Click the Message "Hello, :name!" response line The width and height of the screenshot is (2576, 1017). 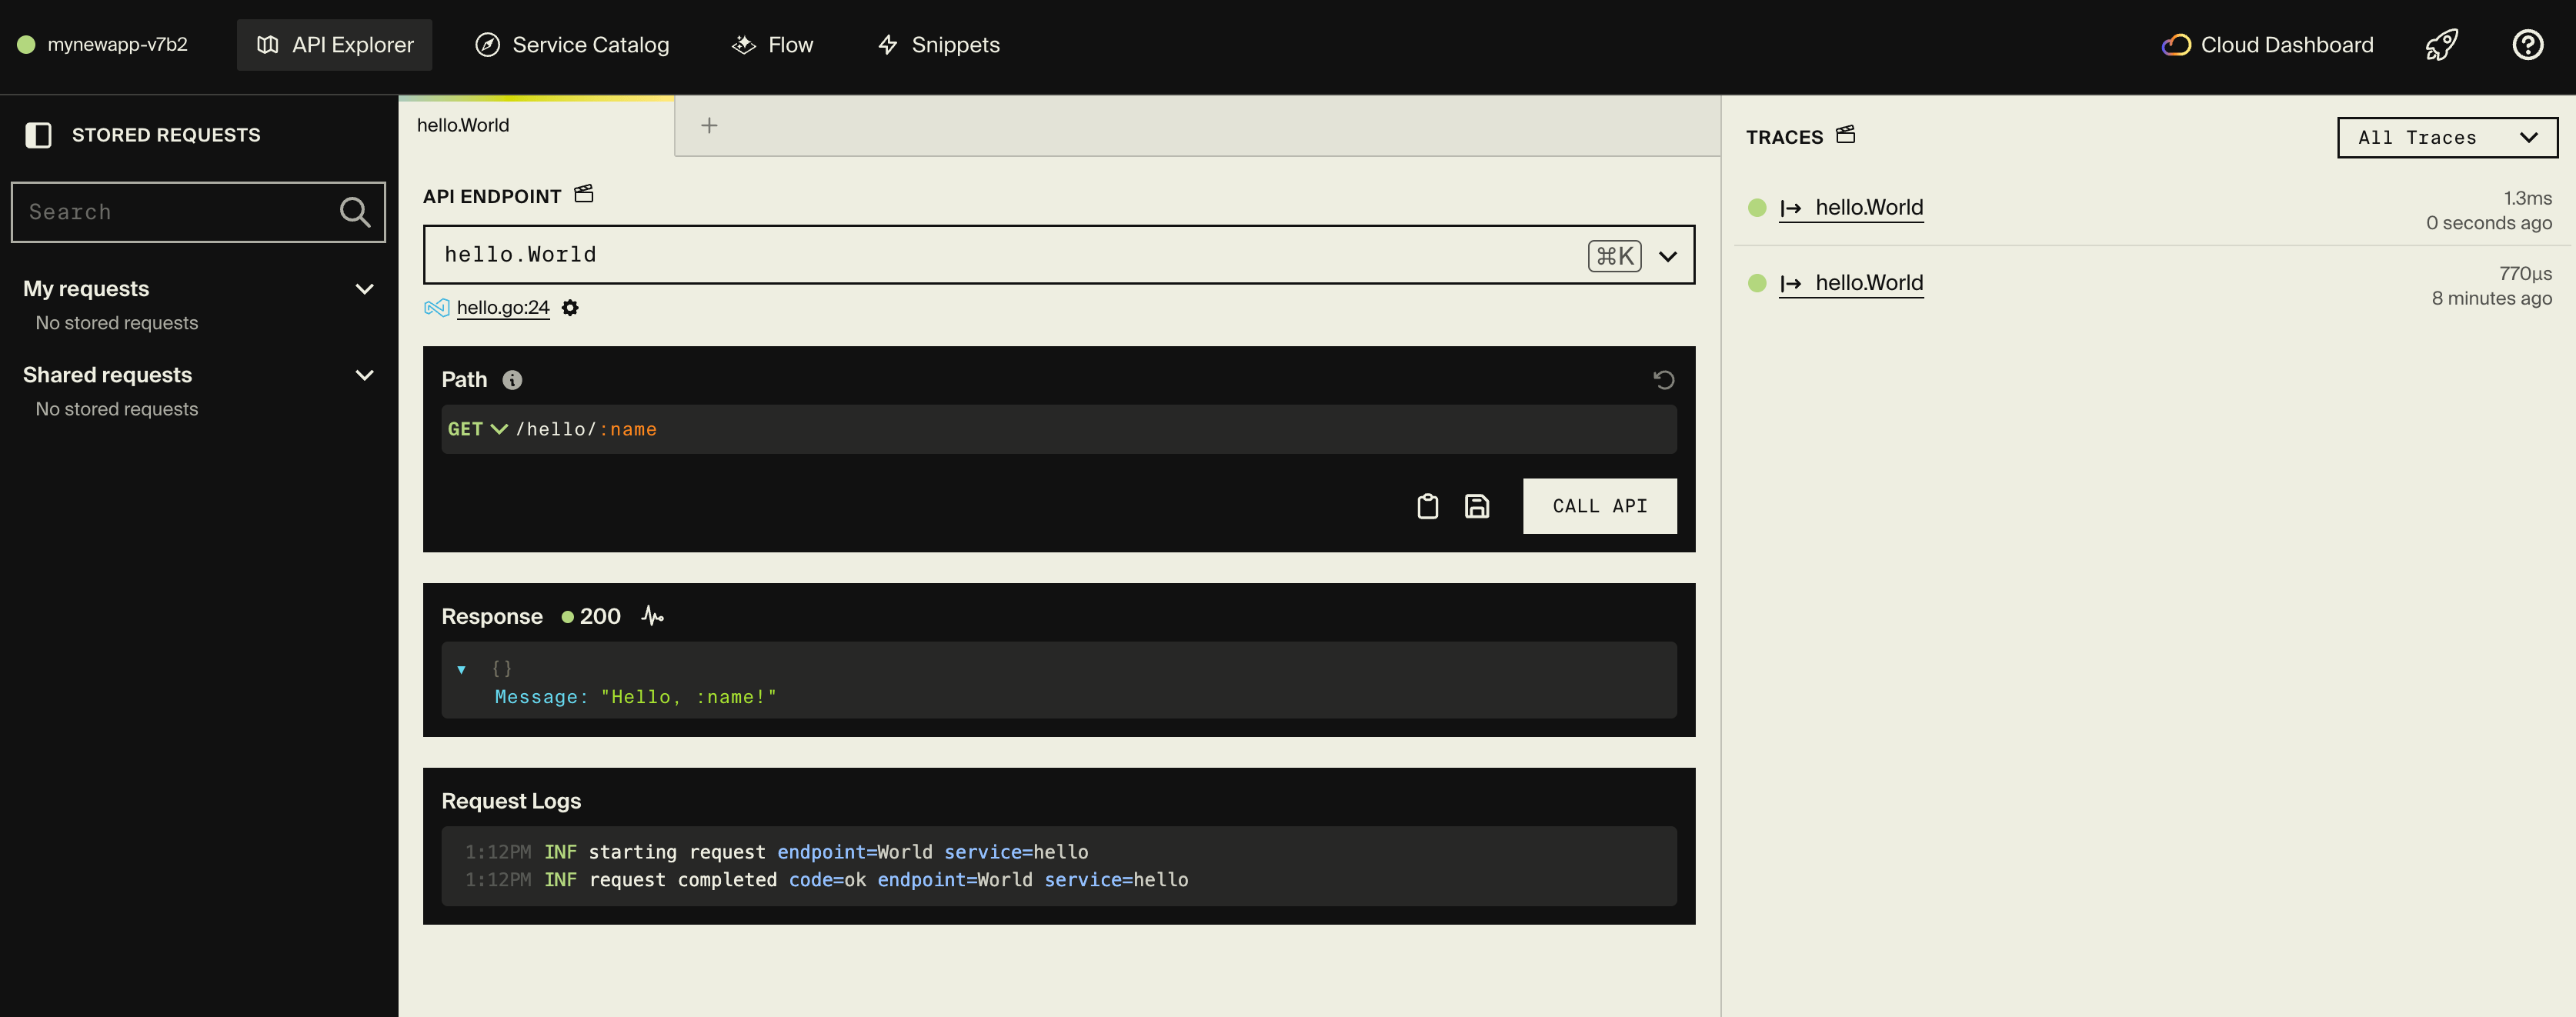point(635,697)
